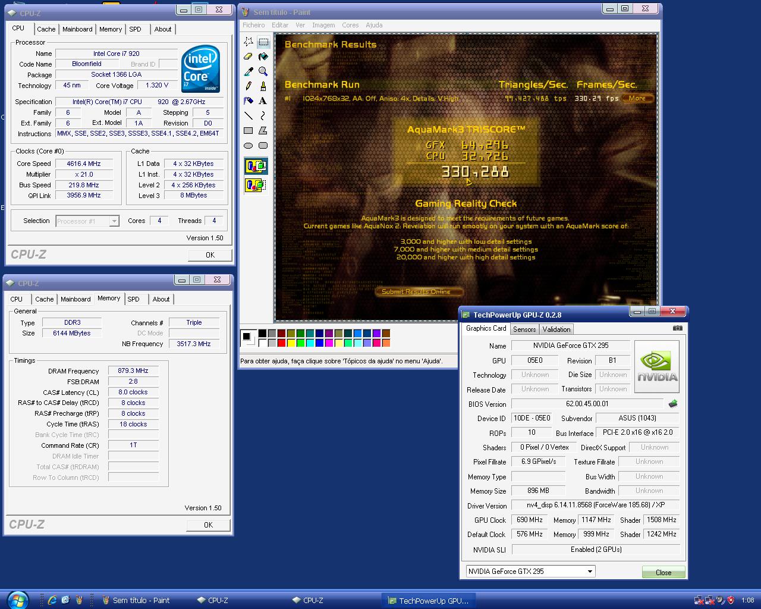Open the Ver menu in Paint
The height and width of the screenshot is (609, 761).
point(300,25)
